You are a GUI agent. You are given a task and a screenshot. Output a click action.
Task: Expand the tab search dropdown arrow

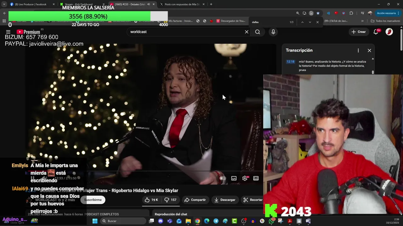4,4
